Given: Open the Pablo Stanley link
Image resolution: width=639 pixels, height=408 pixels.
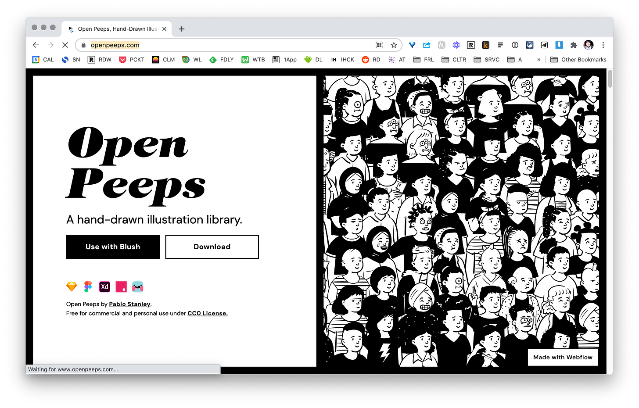Looking at the screenshot, I should [x=129, y=304].
